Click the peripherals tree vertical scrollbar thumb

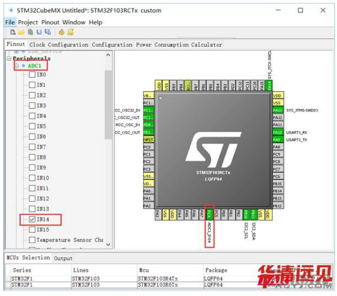coord(108,105)
